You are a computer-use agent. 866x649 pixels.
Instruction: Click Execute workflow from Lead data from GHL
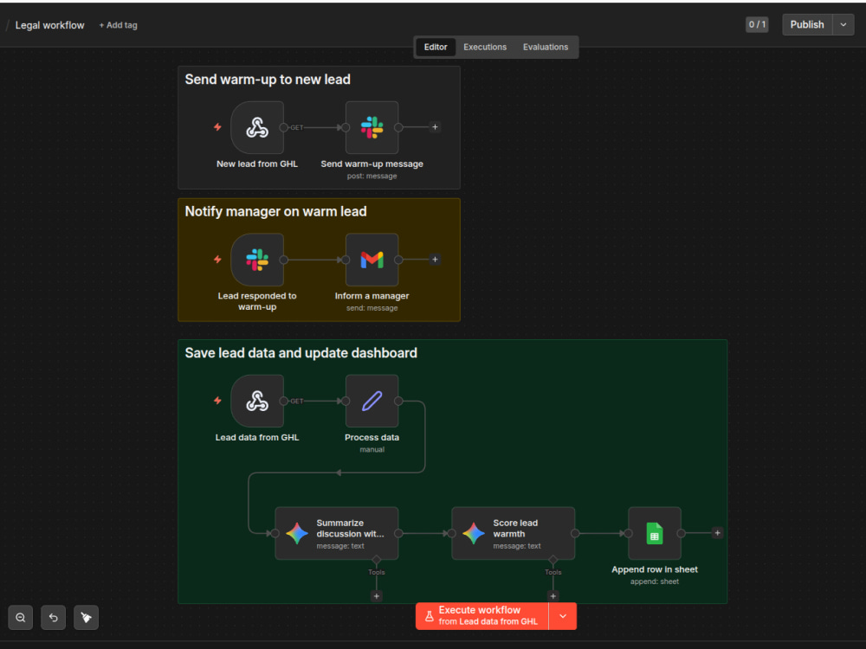482,616
